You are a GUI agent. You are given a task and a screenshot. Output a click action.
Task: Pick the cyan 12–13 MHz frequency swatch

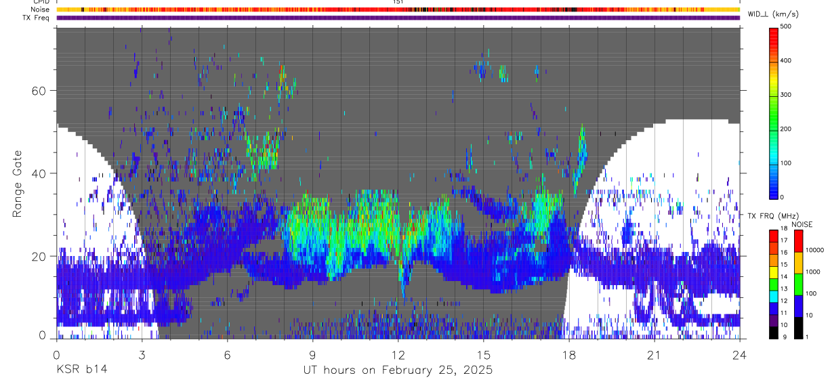click(x=773, y=296)
